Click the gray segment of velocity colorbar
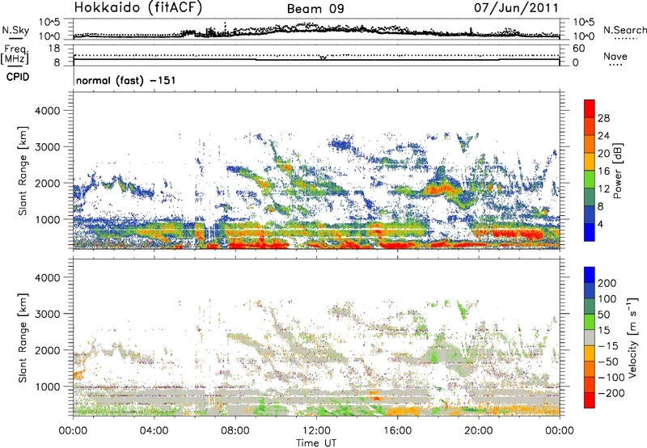The width and height of the screenshot is (647, 448). pos(590,337)
